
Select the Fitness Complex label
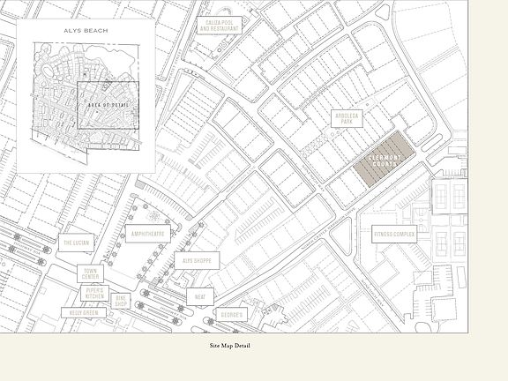394,234
